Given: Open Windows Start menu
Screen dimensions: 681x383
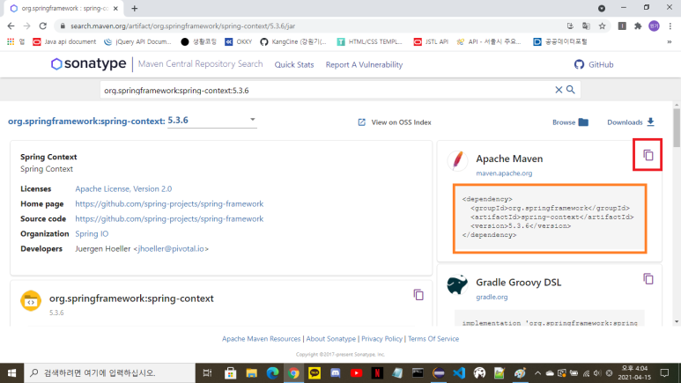Looking at the screenshot, I should coord(11,373).
